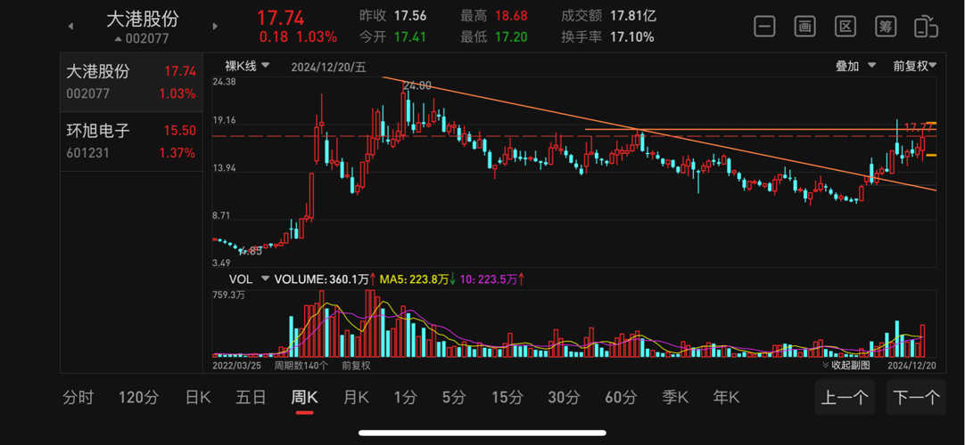Open the VOL indicator dropdown

249,279
